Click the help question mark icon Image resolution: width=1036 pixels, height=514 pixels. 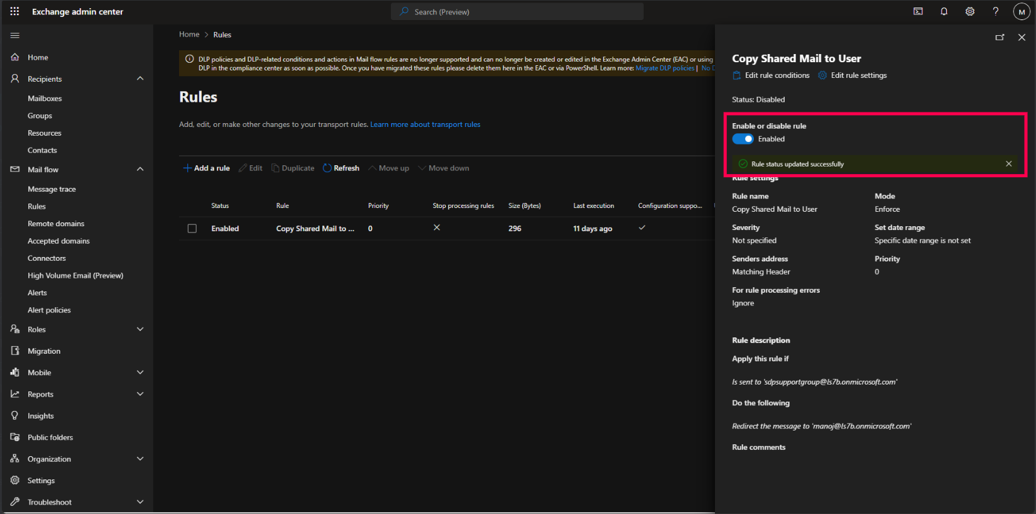coord(995,11)
